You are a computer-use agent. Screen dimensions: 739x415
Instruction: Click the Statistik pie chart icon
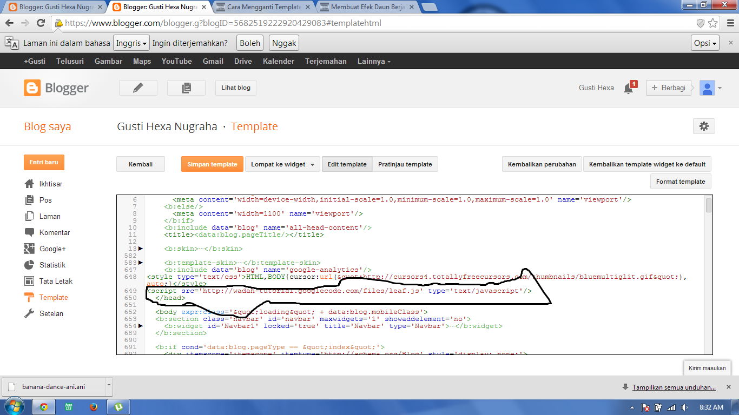[x=29, y=265]
